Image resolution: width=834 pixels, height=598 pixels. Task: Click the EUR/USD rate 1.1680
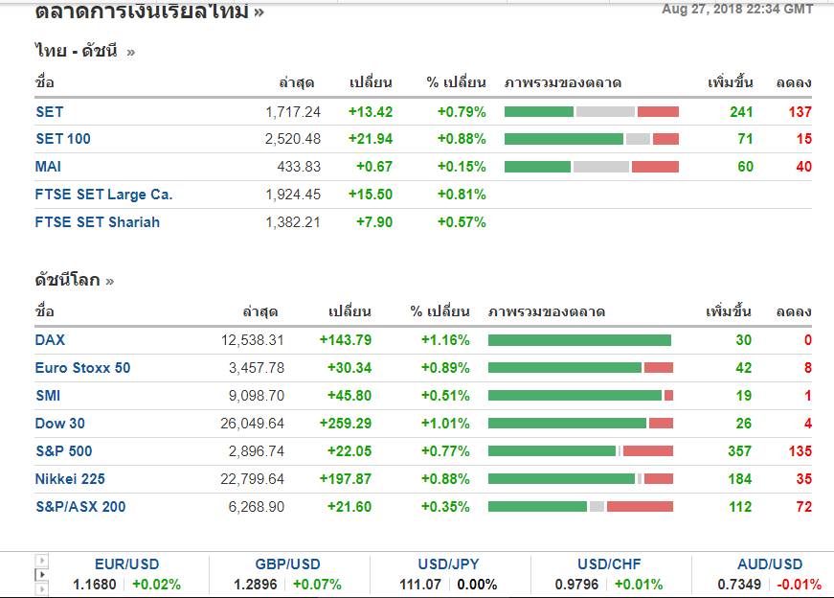(95, 585)
